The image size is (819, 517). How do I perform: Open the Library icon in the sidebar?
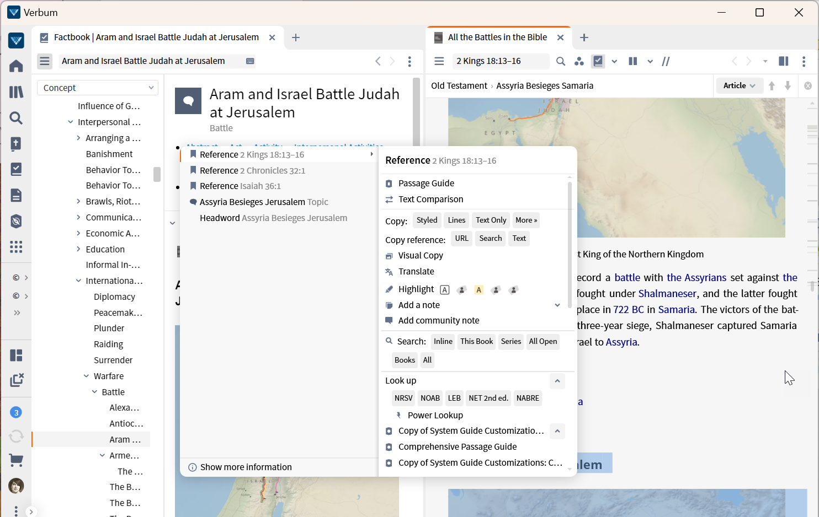[x=16, y=92]
